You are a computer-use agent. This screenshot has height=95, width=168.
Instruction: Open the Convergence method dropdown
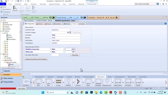[x=81, y=43]
